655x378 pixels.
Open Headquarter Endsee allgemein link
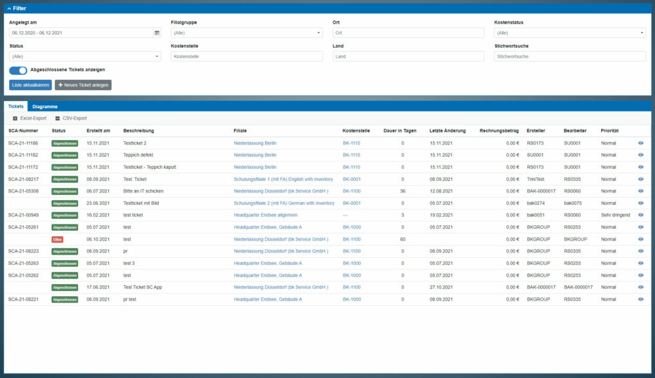[265, 215]
